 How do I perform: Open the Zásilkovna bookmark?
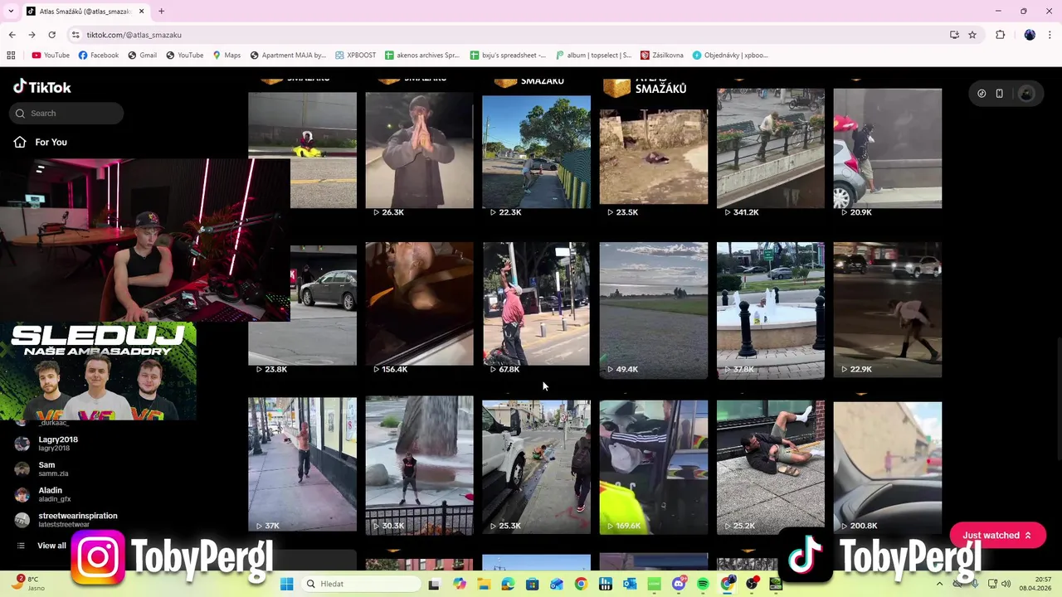click(x=661, y=56)
